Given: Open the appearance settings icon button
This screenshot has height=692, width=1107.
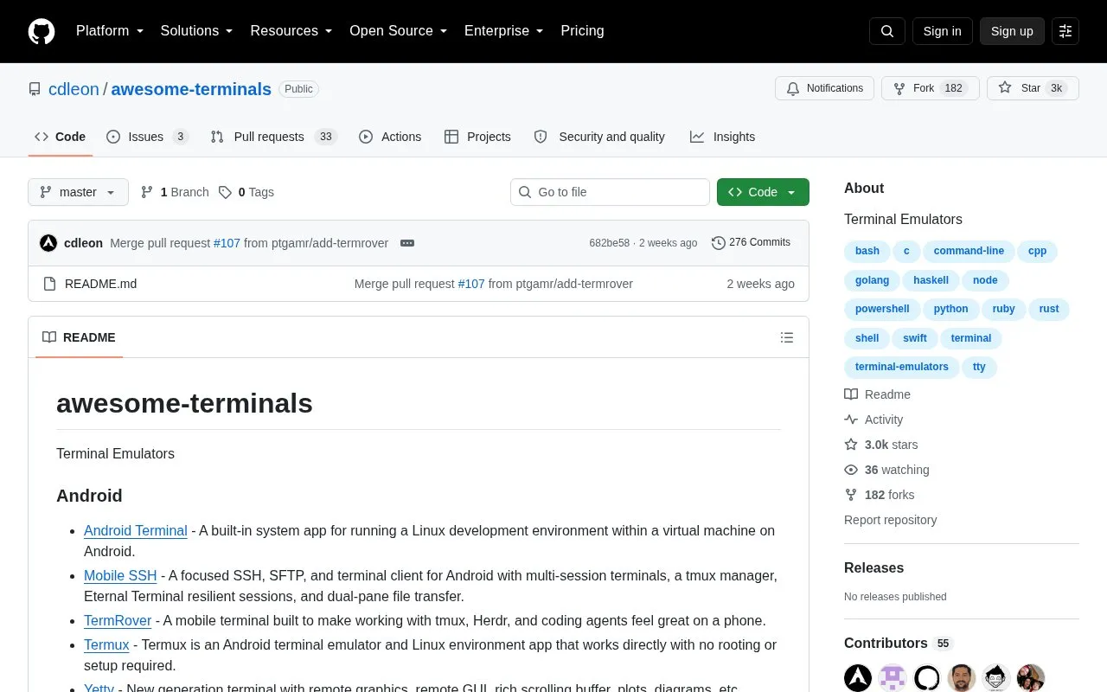Looking at the screenshot, I should 1065,31.
